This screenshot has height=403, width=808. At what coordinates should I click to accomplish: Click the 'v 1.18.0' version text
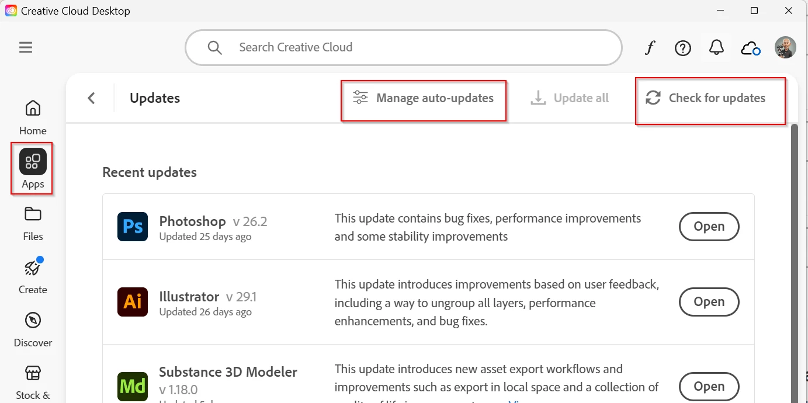click(x=178, y=390)
